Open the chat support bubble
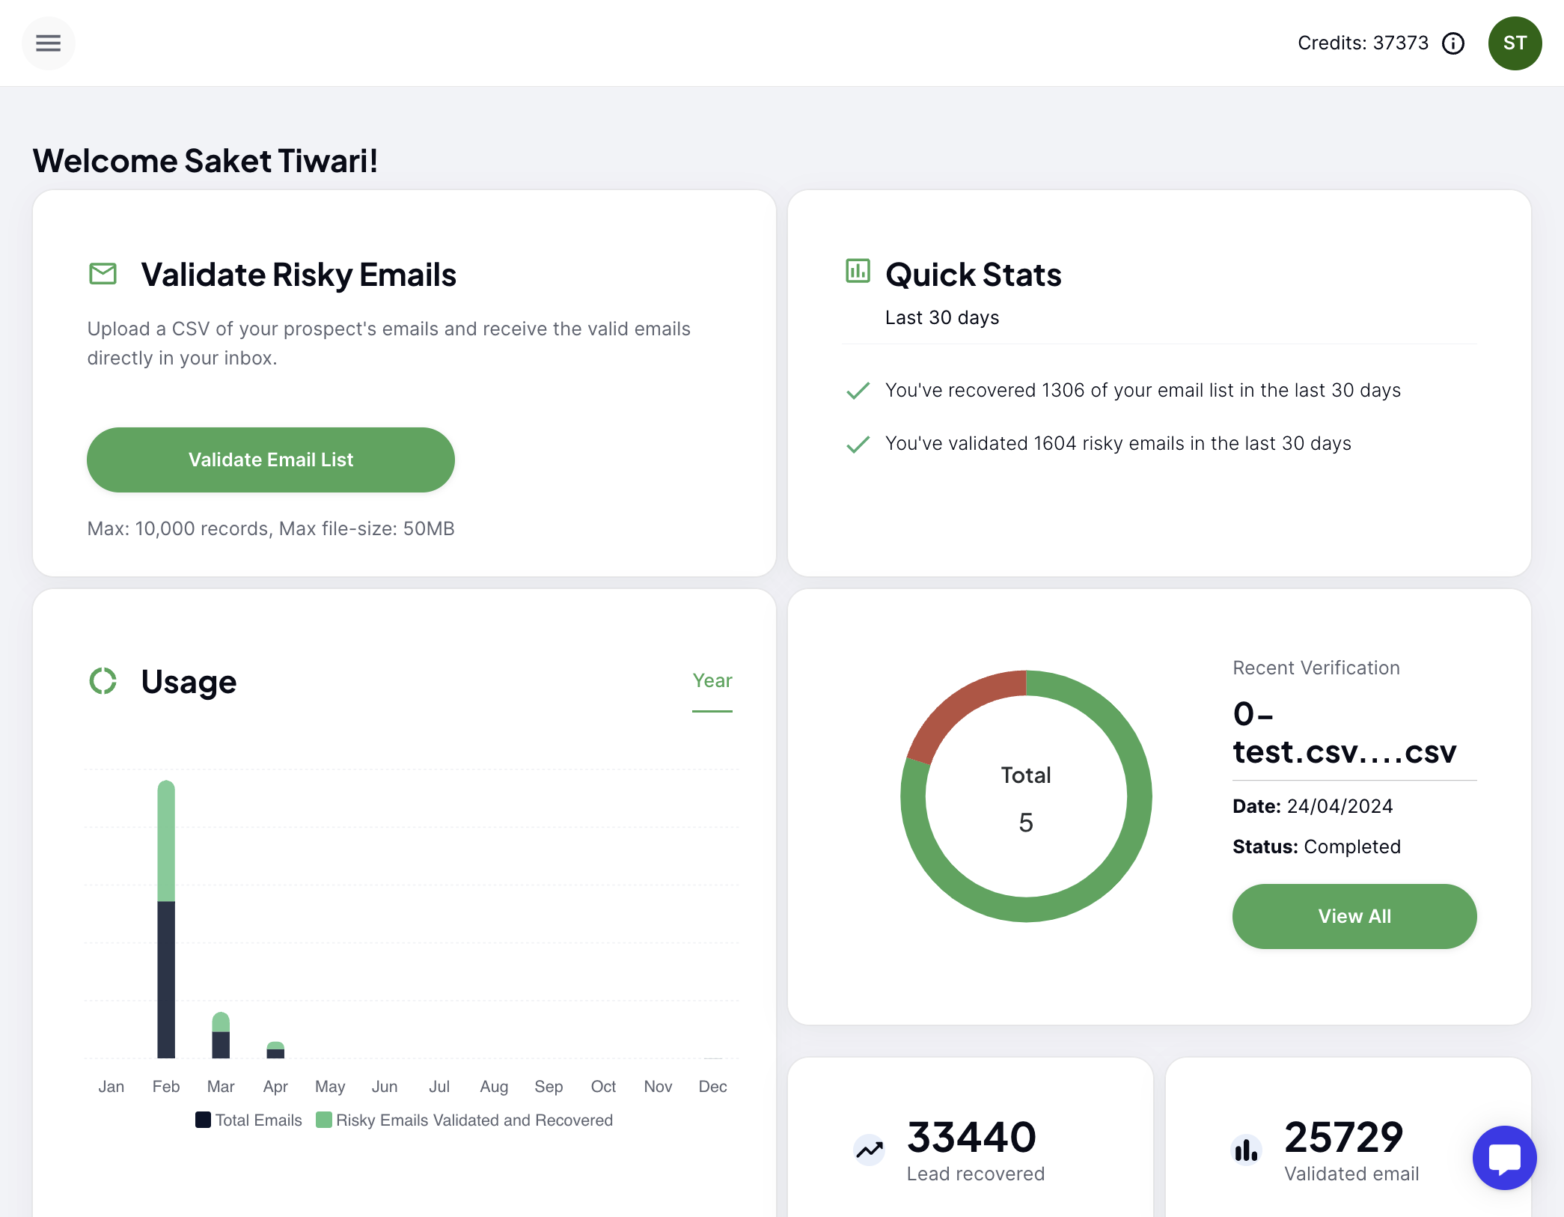 (x=1504, y=1158)
